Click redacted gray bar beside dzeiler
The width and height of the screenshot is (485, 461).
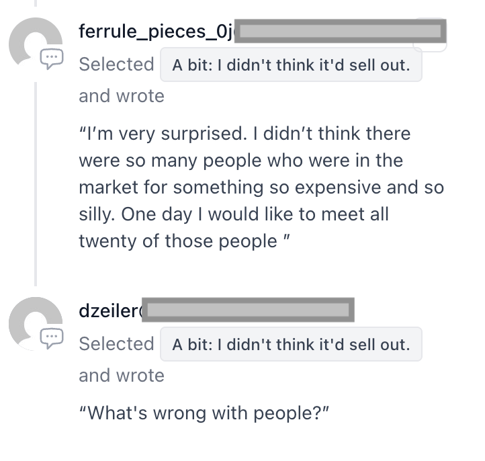coord(249,310)
